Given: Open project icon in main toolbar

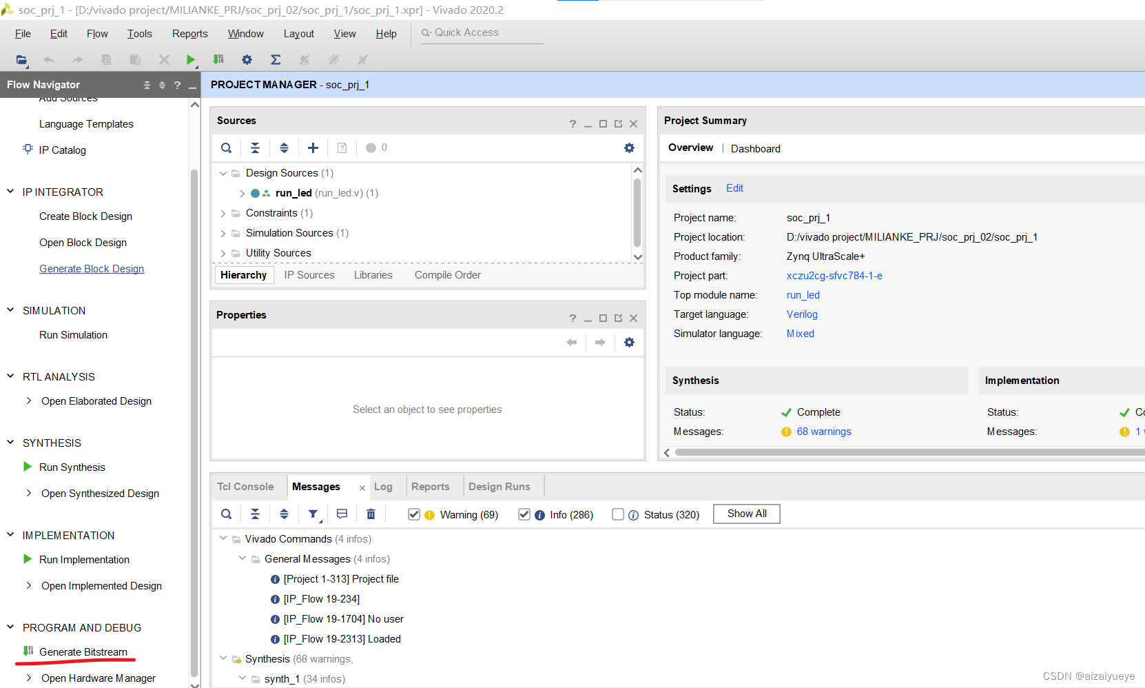Looking at the screenshot, I should click(x=21, y=60).
